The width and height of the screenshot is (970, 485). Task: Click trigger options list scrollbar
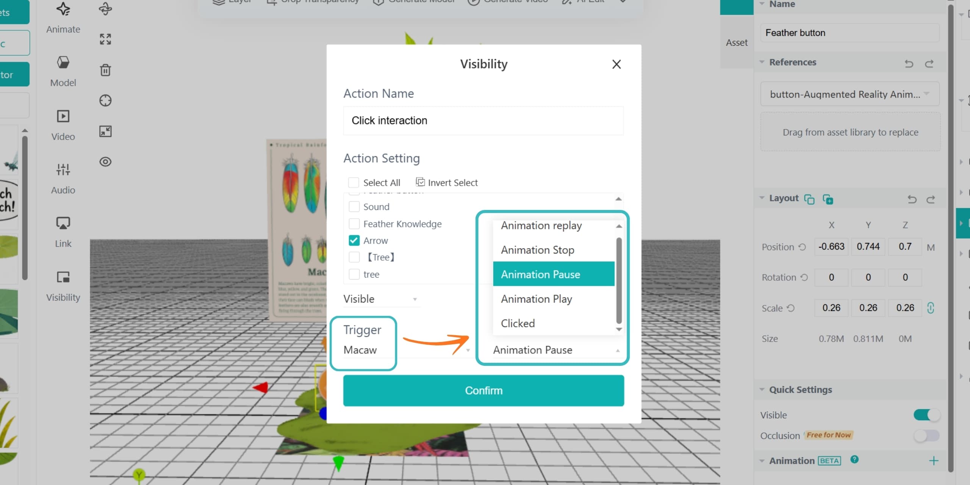click(x=619, y=280)
